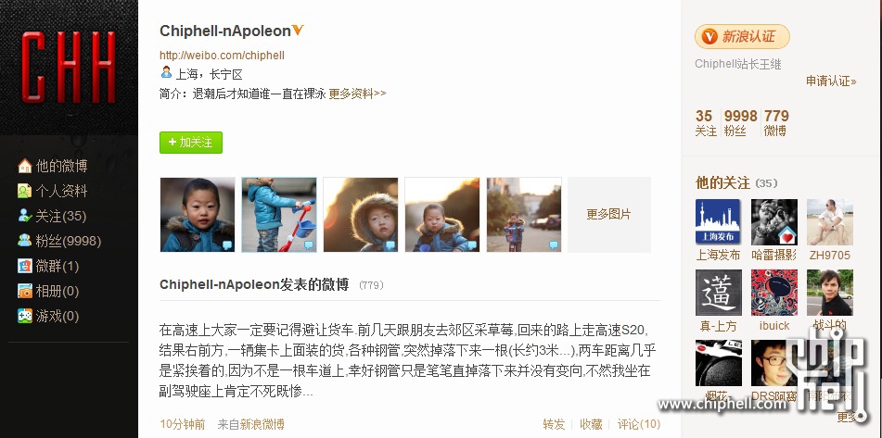Click the home icon beside 他的微博
882x438 pixels.
[x=25, y=166]
